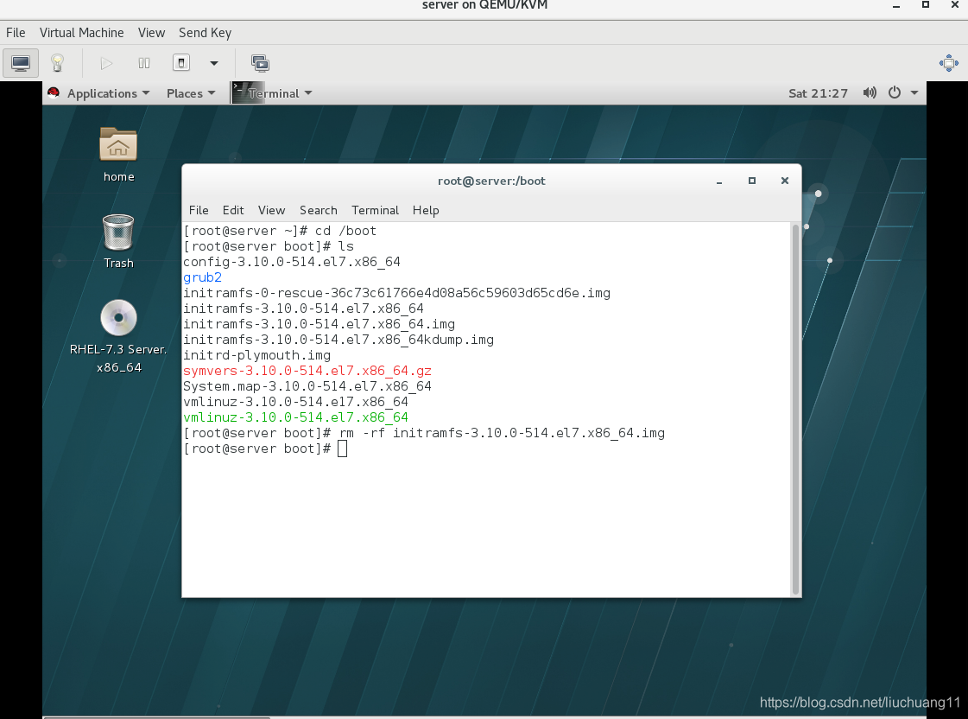Select the RHEL-7.3 Server disc icon
Image resolution: width=968 pixels, height=719 pixels.
pyautogui.click(x=118, y=337)
